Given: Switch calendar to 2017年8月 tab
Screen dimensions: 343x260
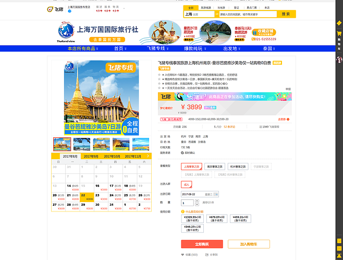Looking at the screenshot, I should pyautogui.click(x=70, y=157).
